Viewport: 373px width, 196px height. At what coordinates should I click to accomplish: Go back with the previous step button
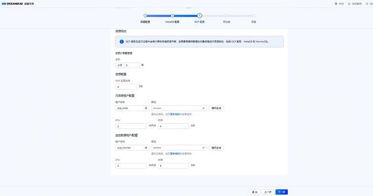click(268, 192)
